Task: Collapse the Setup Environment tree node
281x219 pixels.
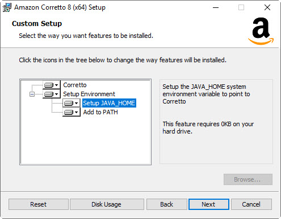Action: [x=32, y=94]
